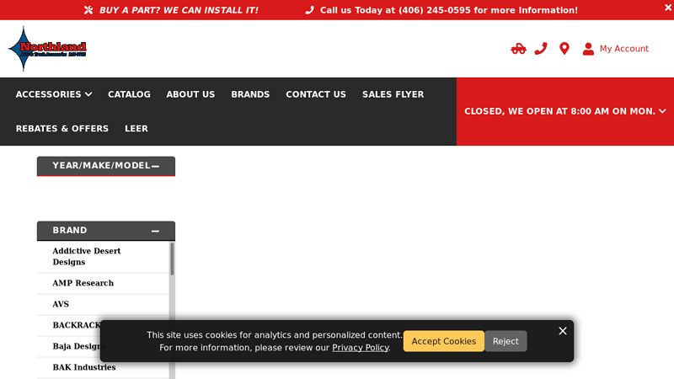The image size is (674, 379).
Task: Click the phone icon in top red banner
Action: click(309, 10)
